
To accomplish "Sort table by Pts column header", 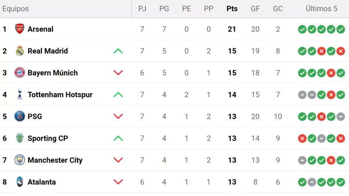I will [x=232, y=9].
